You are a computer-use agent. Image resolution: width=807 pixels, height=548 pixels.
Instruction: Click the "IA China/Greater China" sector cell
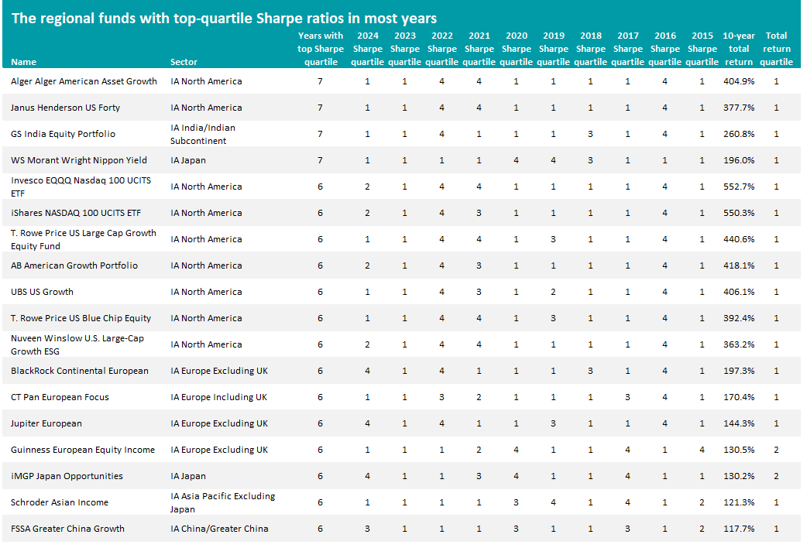pyautogui.click(x=219, y=529)
